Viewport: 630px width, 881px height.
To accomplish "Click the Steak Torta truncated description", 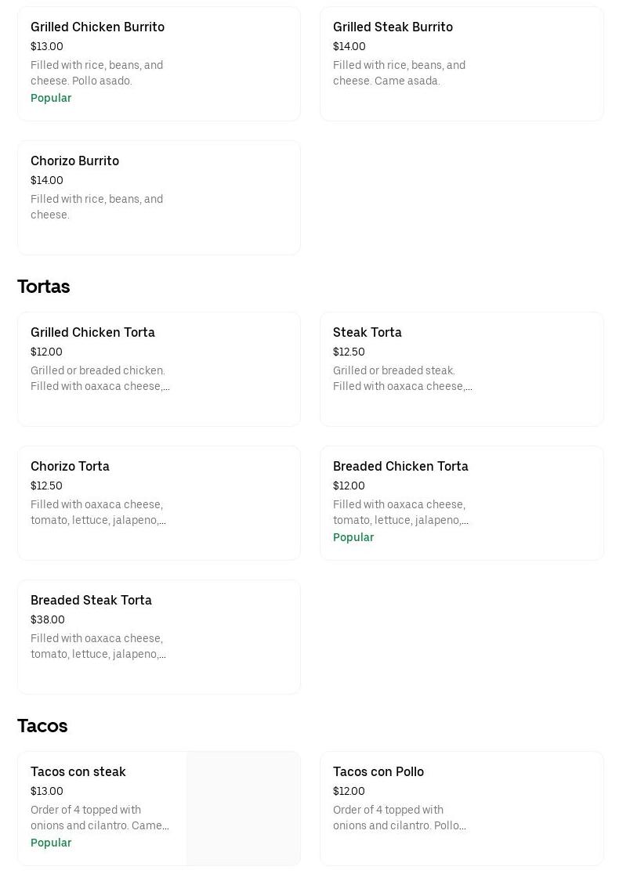I will [402, 378].
